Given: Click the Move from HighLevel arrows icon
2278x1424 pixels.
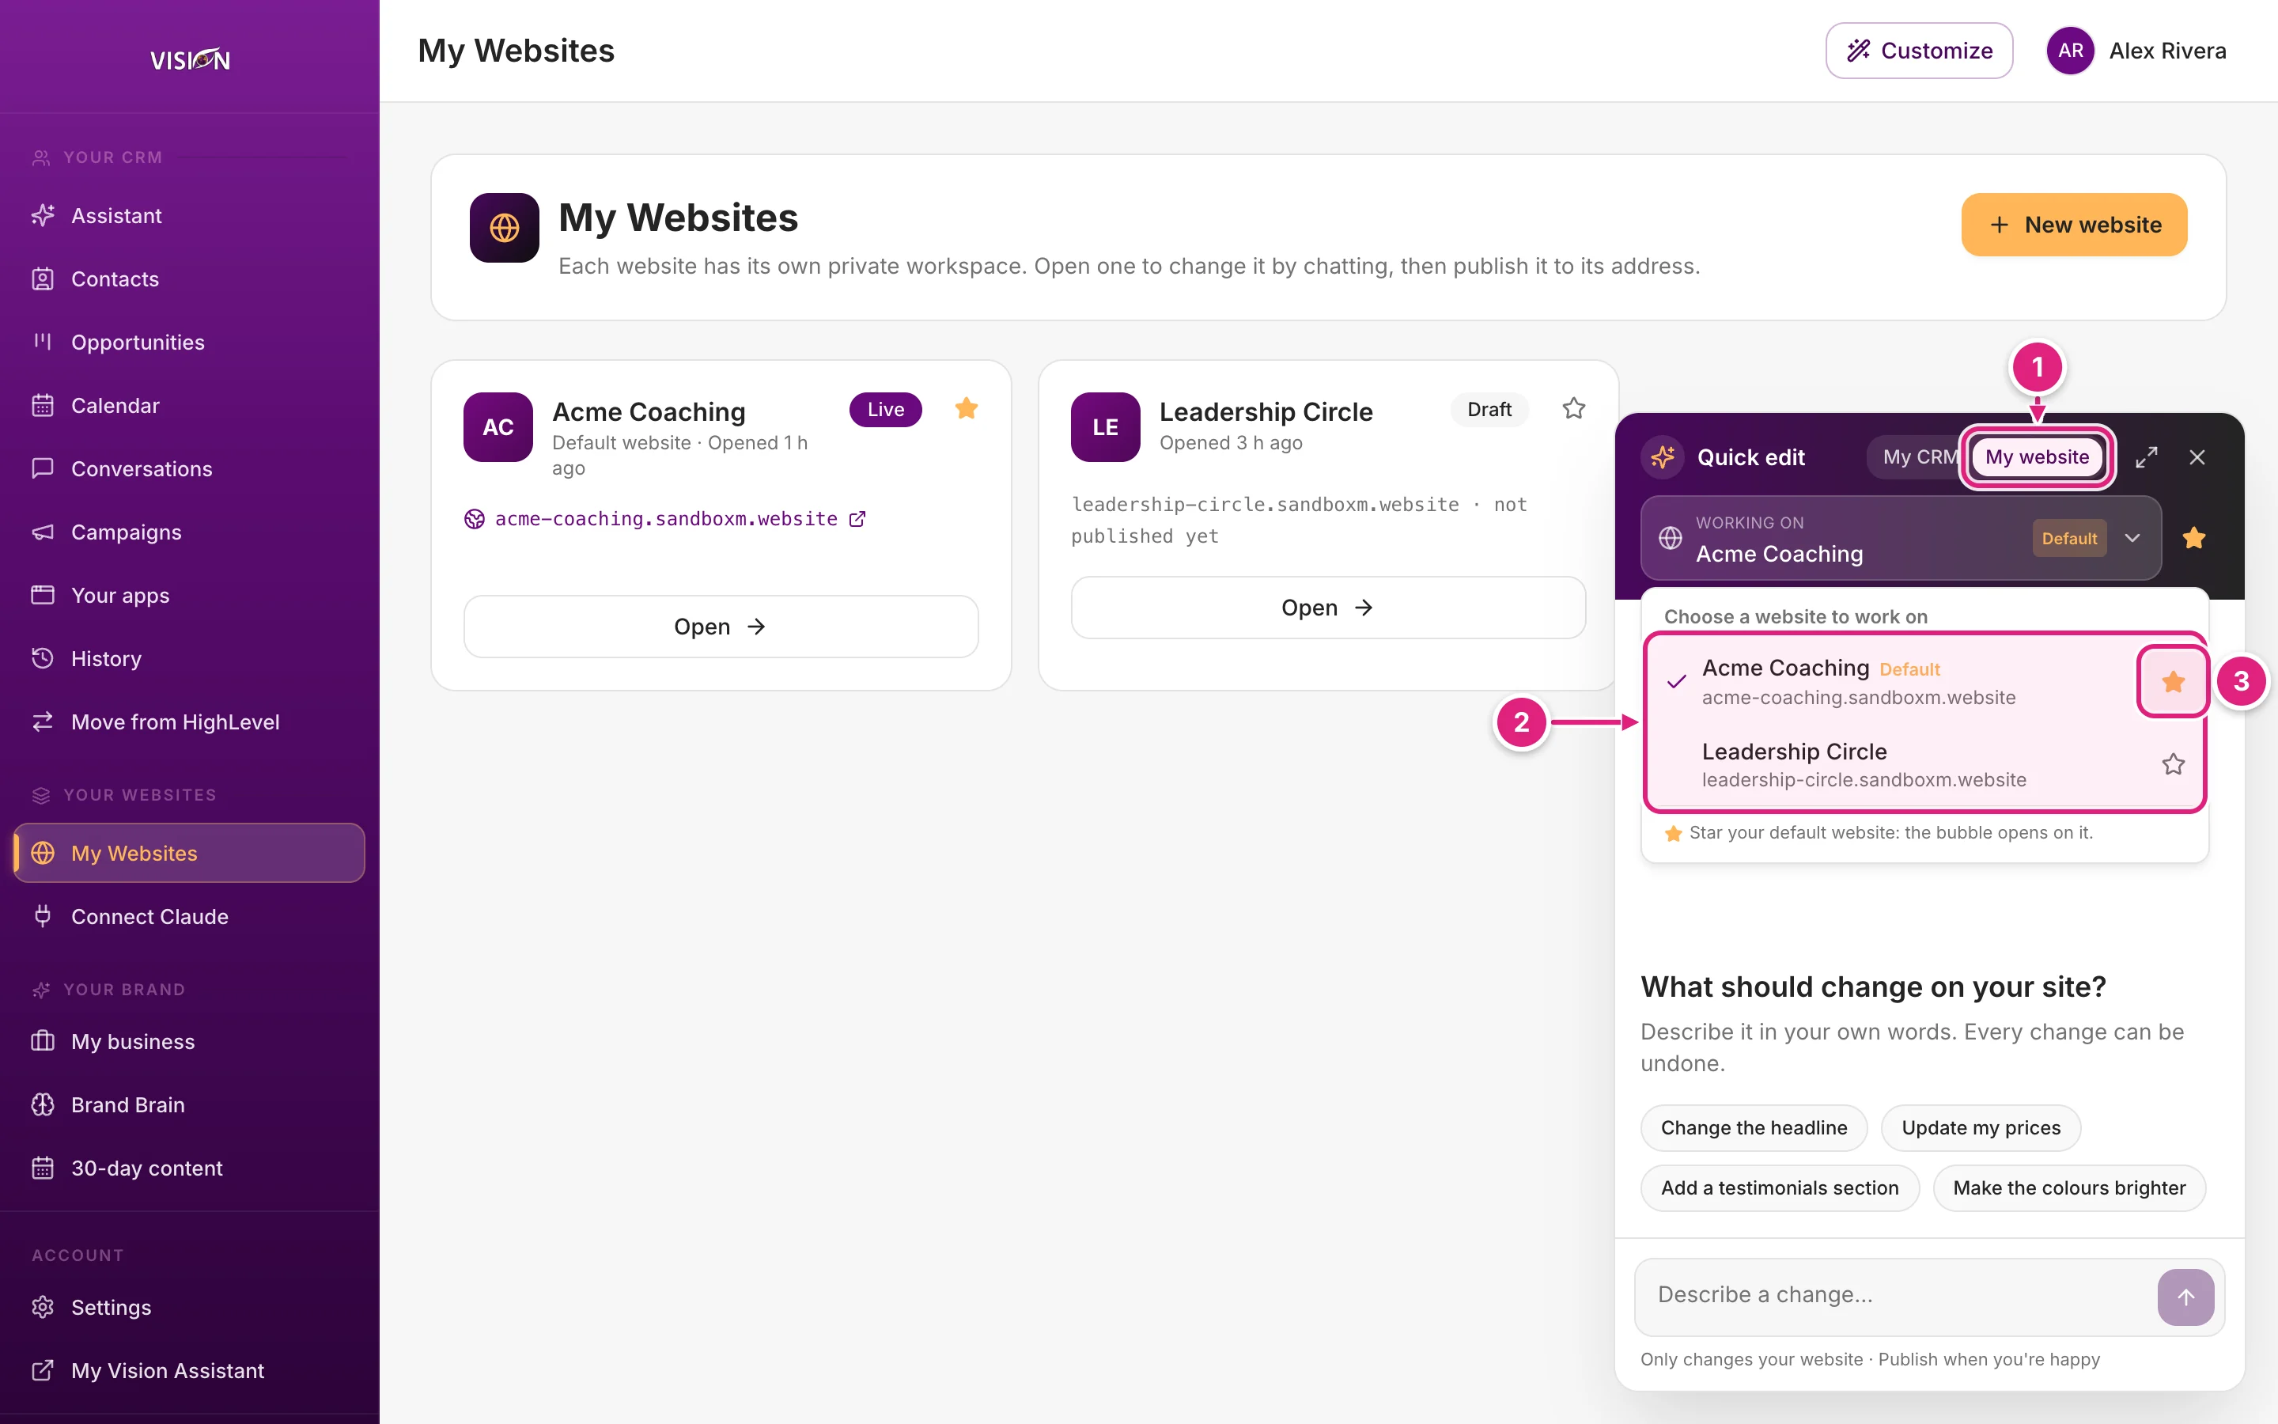Looking at the screenshot, I should point(43,721).
